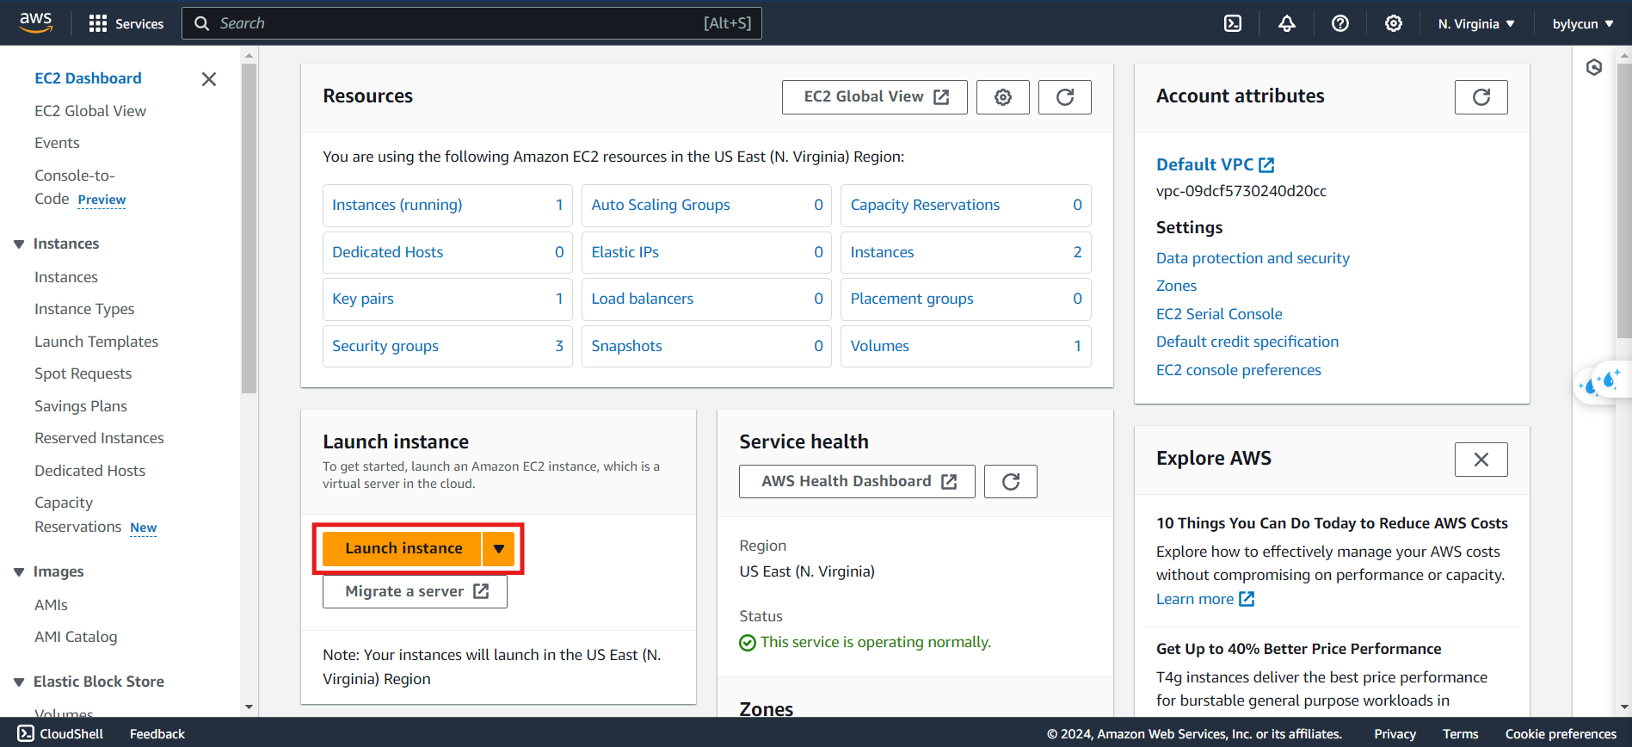Open Key pairs resource link

point(363,299)
